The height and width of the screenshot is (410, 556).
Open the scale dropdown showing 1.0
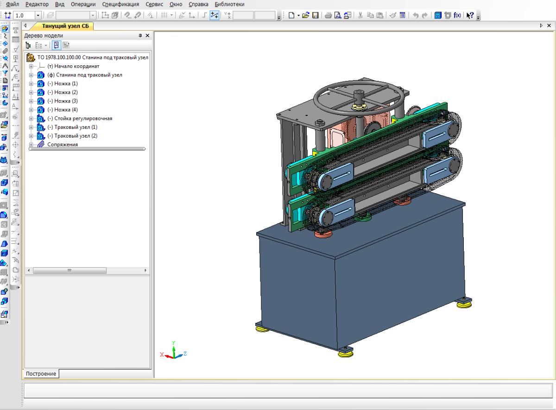38,15
